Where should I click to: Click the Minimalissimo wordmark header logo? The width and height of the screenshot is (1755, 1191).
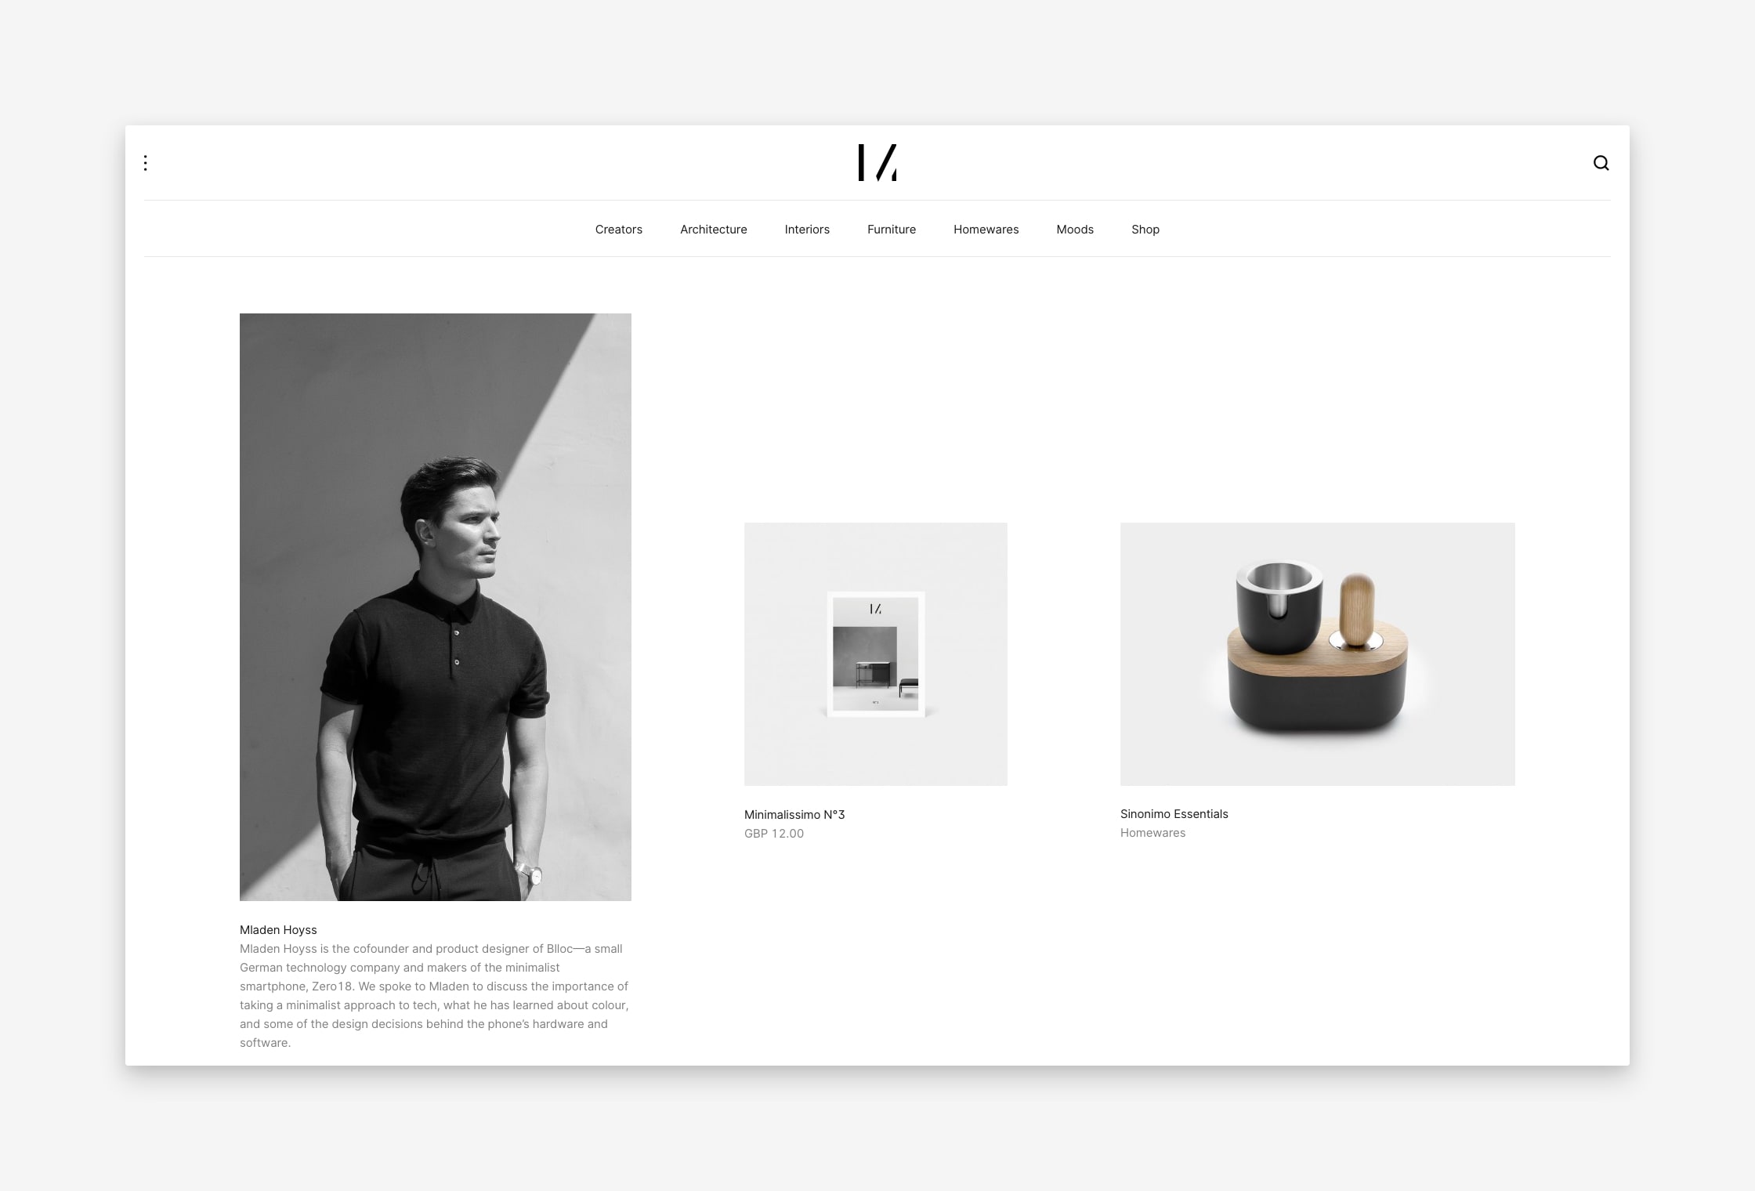click(x=877, y=162)
